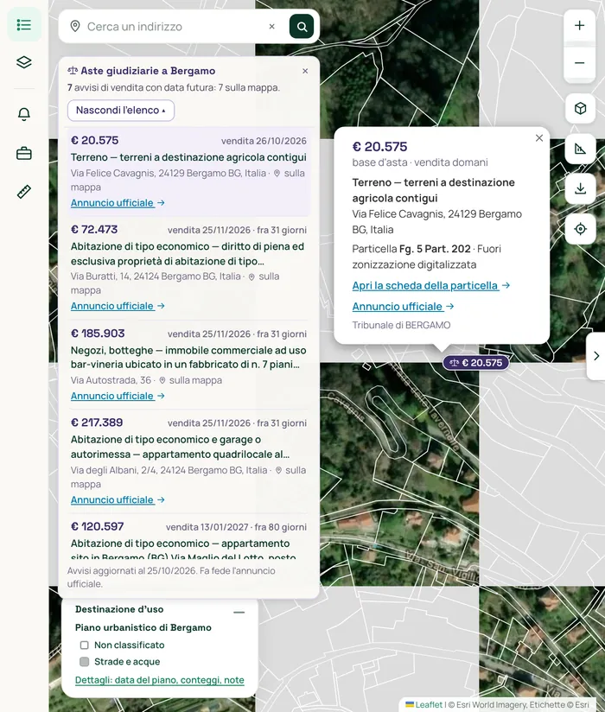This screenshot has width=605, height=712.
Task: Close the € 20.575 parcel popup
Action: [x=539, y=138]
